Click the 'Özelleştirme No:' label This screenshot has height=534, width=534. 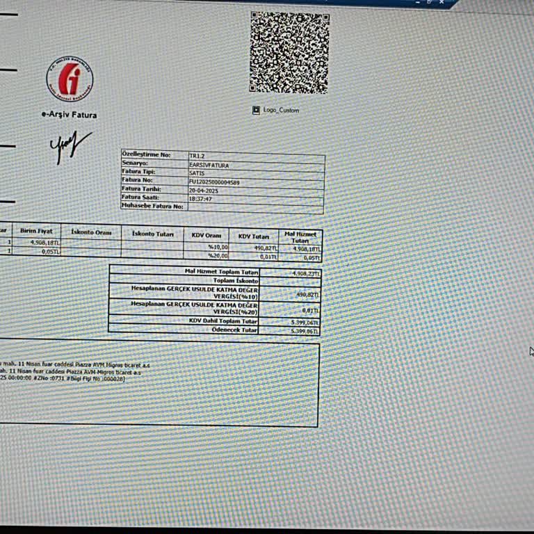coord(146,154)
